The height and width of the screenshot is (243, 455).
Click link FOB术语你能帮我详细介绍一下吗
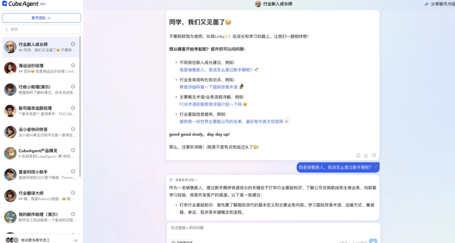(x=210, y=104)
